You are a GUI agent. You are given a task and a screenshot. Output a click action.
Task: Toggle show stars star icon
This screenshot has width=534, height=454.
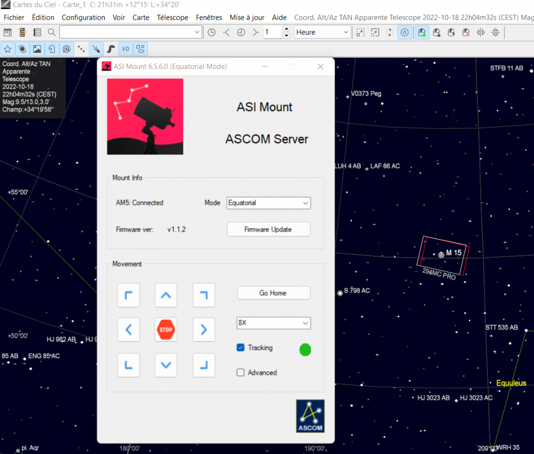click(7, 49)
